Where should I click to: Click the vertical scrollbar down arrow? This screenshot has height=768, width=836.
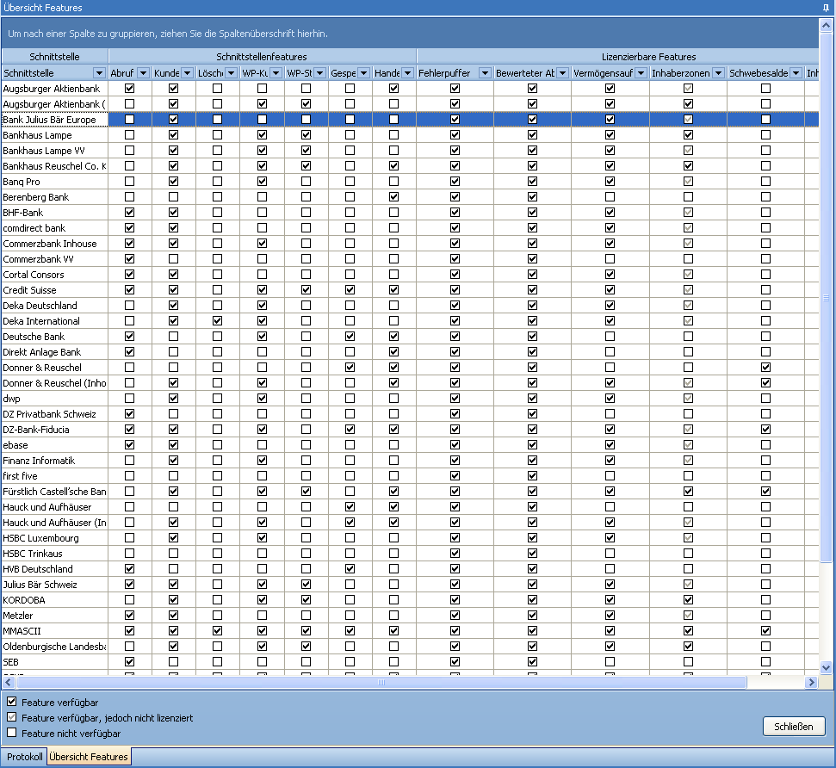(x=827, y=667)
